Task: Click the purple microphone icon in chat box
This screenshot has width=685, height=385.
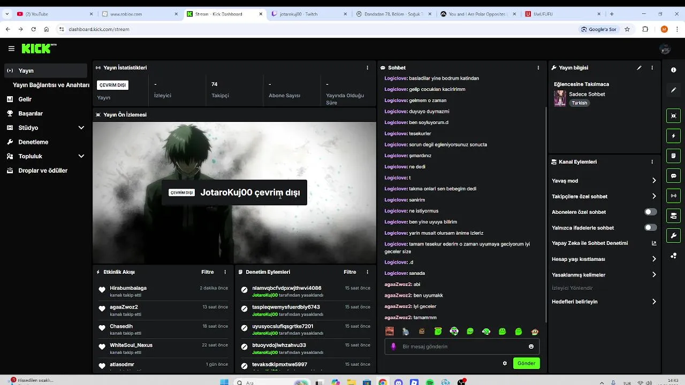Action: click(394, 346)
